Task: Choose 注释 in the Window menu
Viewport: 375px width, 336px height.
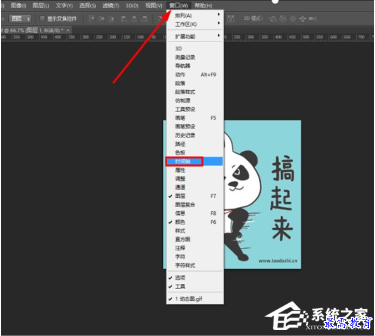Action: coord(195,248)
